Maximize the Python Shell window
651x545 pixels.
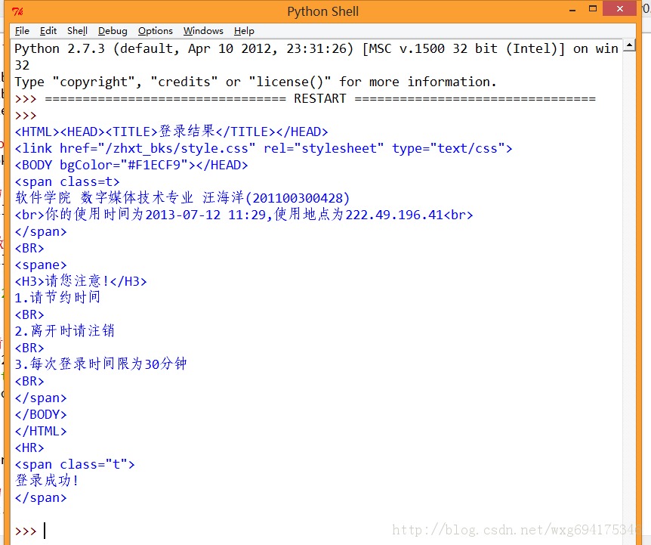pos(593,9)
